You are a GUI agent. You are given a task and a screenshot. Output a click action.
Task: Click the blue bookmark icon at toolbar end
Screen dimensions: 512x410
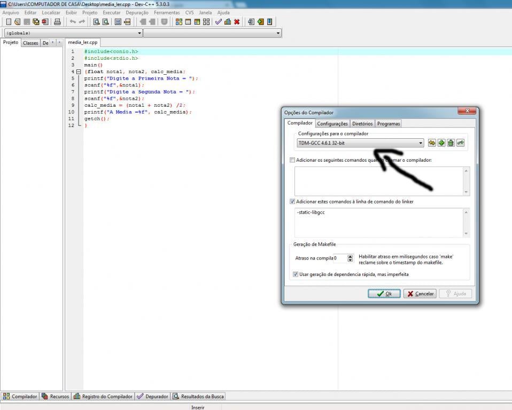(x=269, y=22)
